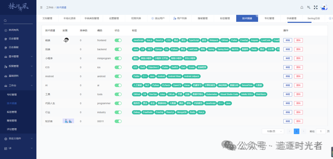
Task: Click the magnifier icon in sidebar search
Action: (x=5, y=21)
